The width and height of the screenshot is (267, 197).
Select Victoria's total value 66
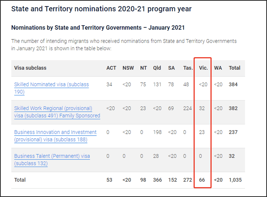pos(202,180)
